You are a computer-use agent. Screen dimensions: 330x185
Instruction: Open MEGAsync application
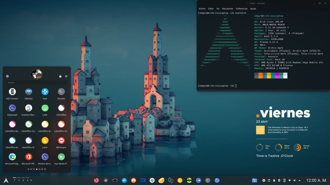[x=61, y=141]
